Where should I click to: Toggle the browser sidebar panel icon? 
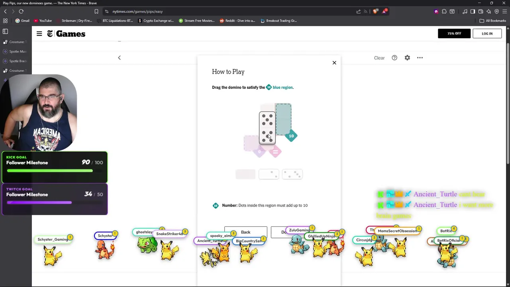click(x=473, y=12)
